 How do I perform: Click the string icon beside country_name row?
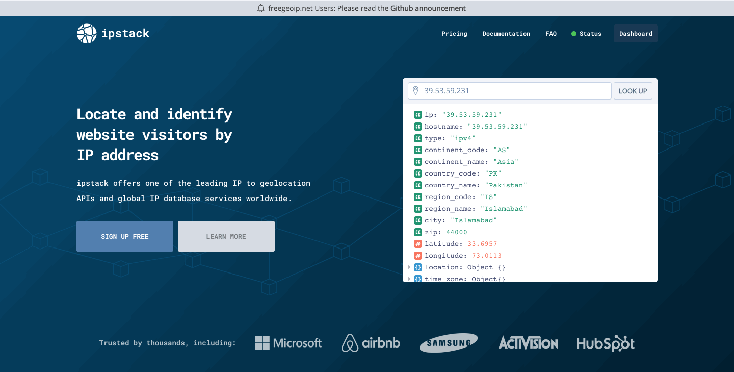pos(418,185)
